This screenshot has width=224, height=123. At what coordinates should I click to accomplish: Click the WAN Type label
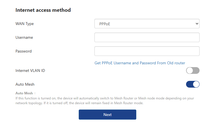click(24, 24)
